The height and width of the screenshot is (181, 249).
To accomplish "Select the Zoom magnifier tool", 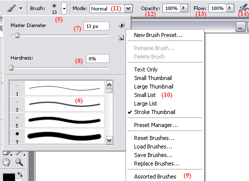I will (19, 162).
